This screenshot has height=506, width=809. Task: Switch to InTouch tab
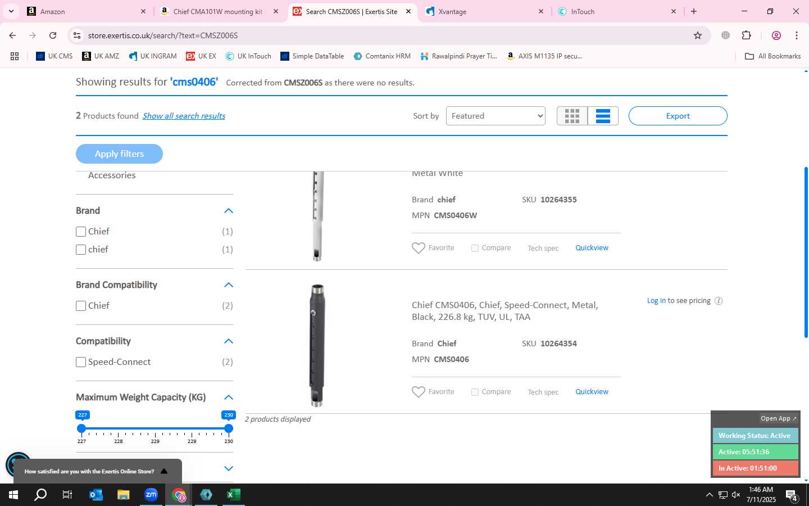(617, 11)
